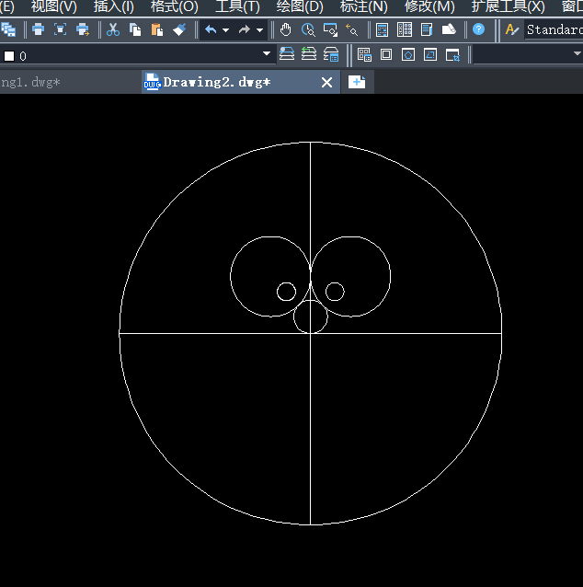Click the Text Style icon
This screenshot has width=583, height=587.
(511, 29)
